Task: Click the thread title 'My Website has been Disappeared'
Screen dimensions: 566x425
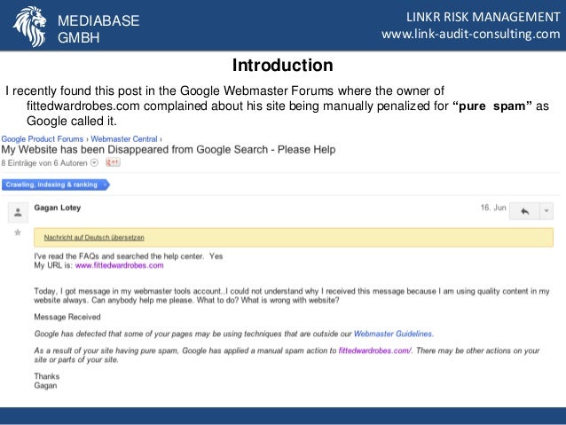Action: 169,149
